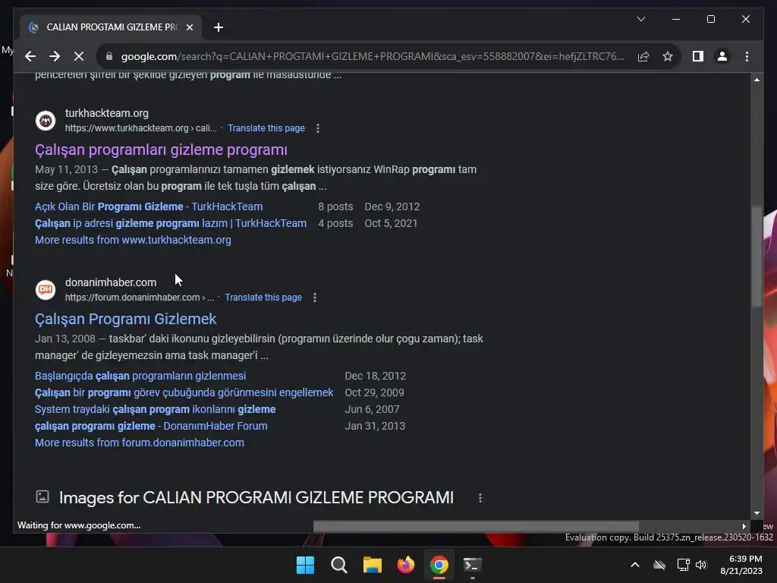
Task: Open Images for CALIAN PROGRAMI heading
Action: [x=256, y=498]
